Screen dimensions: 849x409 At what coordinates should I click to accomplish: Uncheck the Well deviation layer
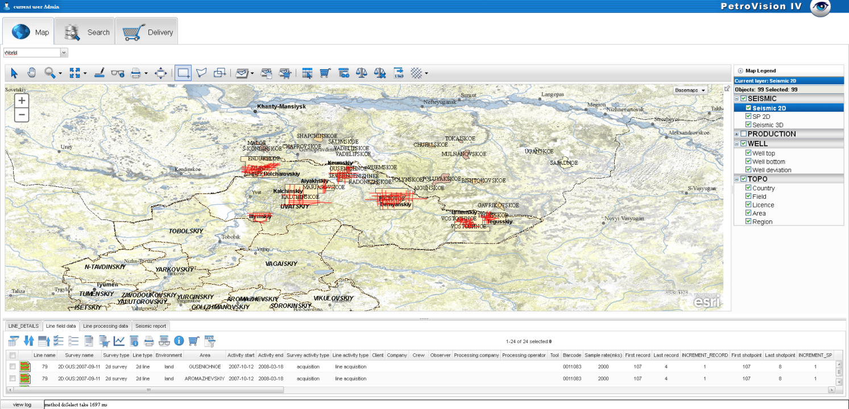[x=748, y=170]
